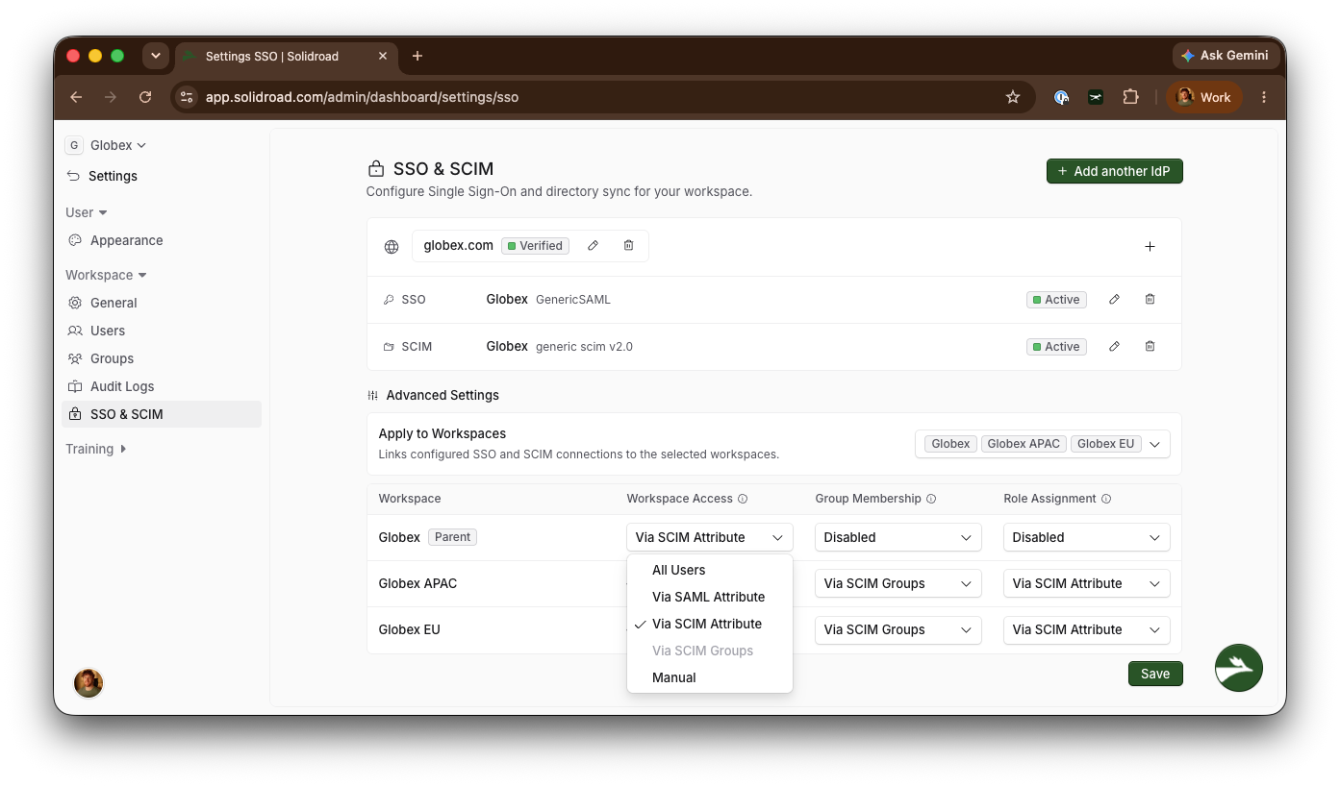Viewport: 1340px width, 786px height.
Task: Add another domain with the plus icon
Action: point(1150,247)
